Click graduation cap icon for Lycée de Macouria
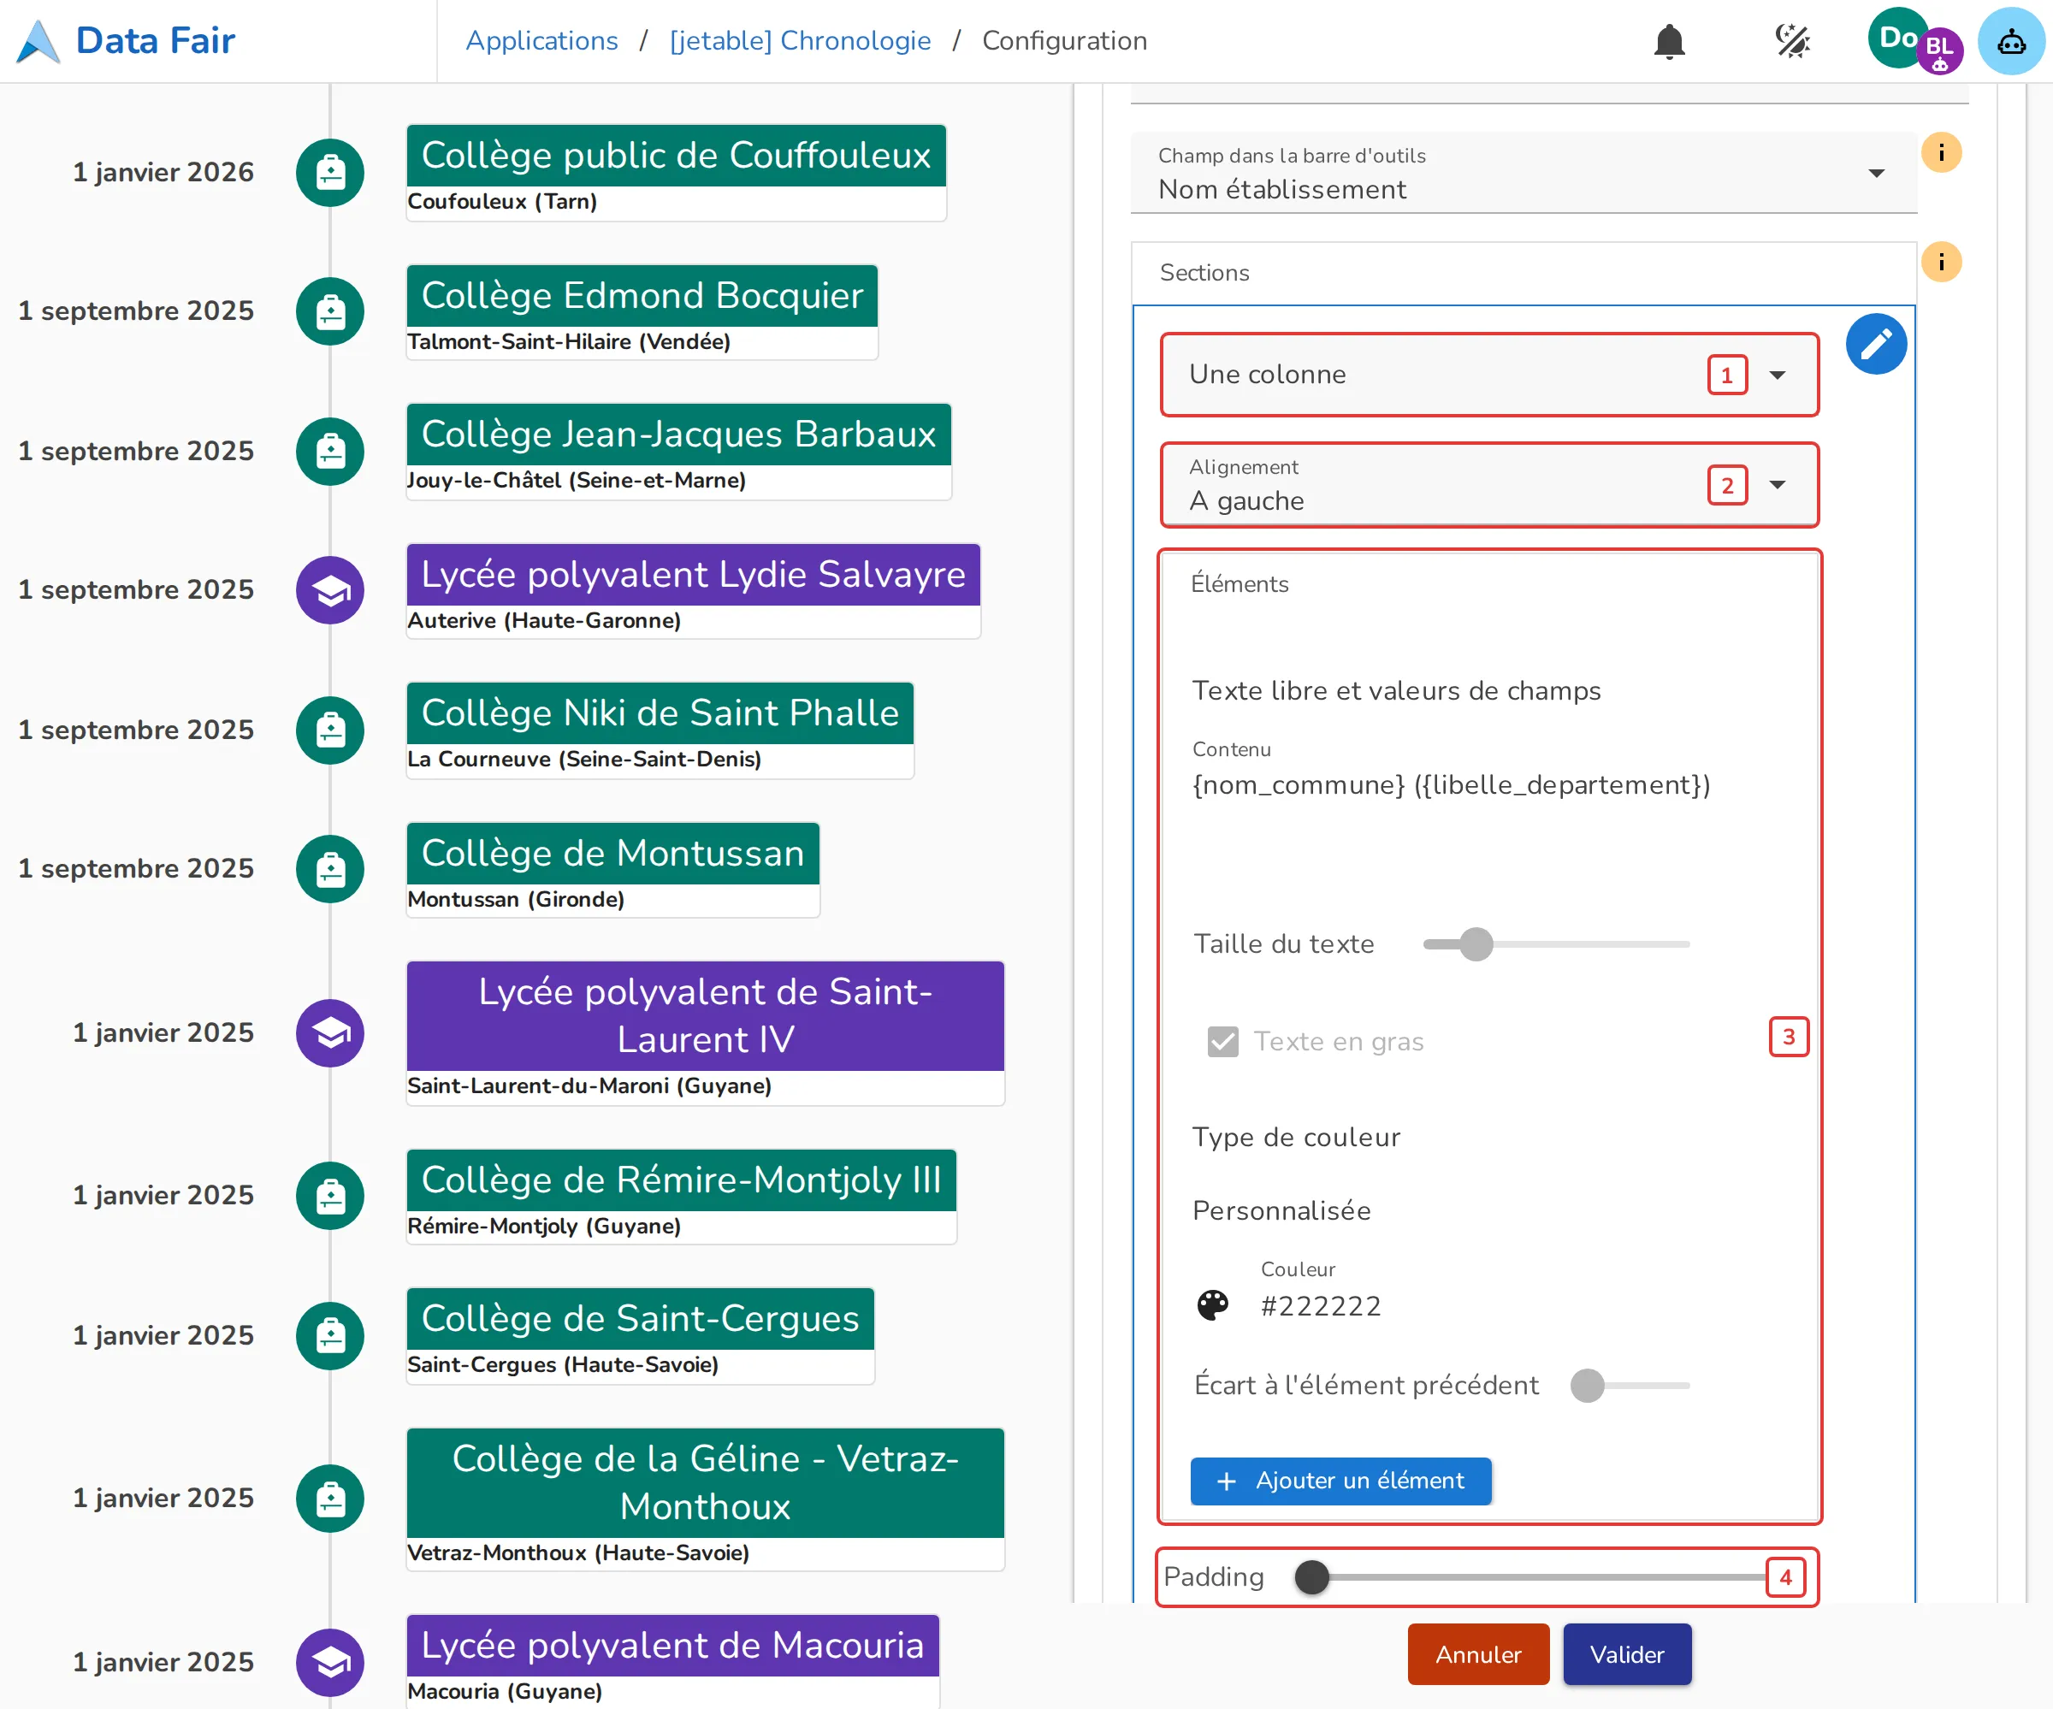2053x1709 pixels. tap(330, 1662)
